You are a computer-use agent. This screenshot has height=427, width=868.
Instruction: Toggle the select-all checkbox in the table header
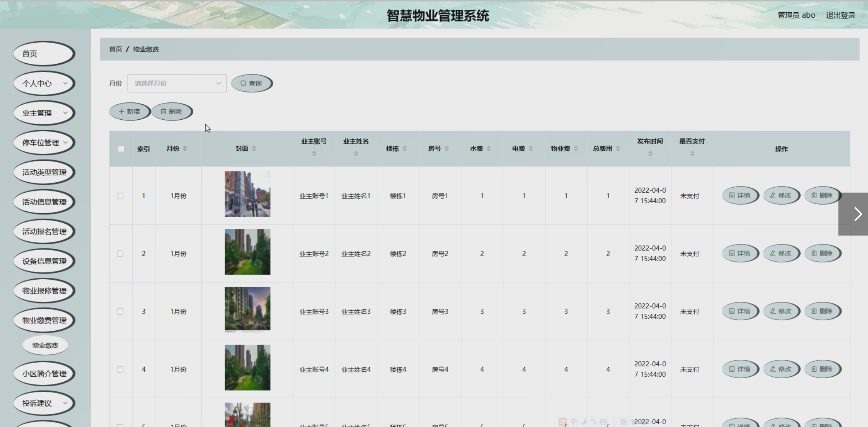pos(121,149)
